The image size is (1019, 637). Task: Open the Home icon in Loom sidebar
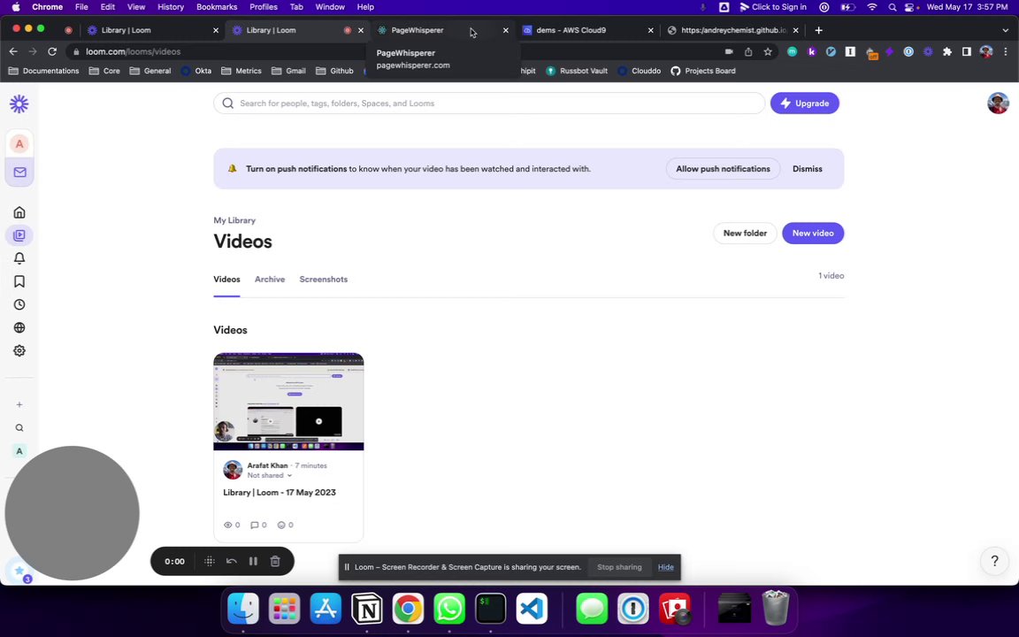19,212
